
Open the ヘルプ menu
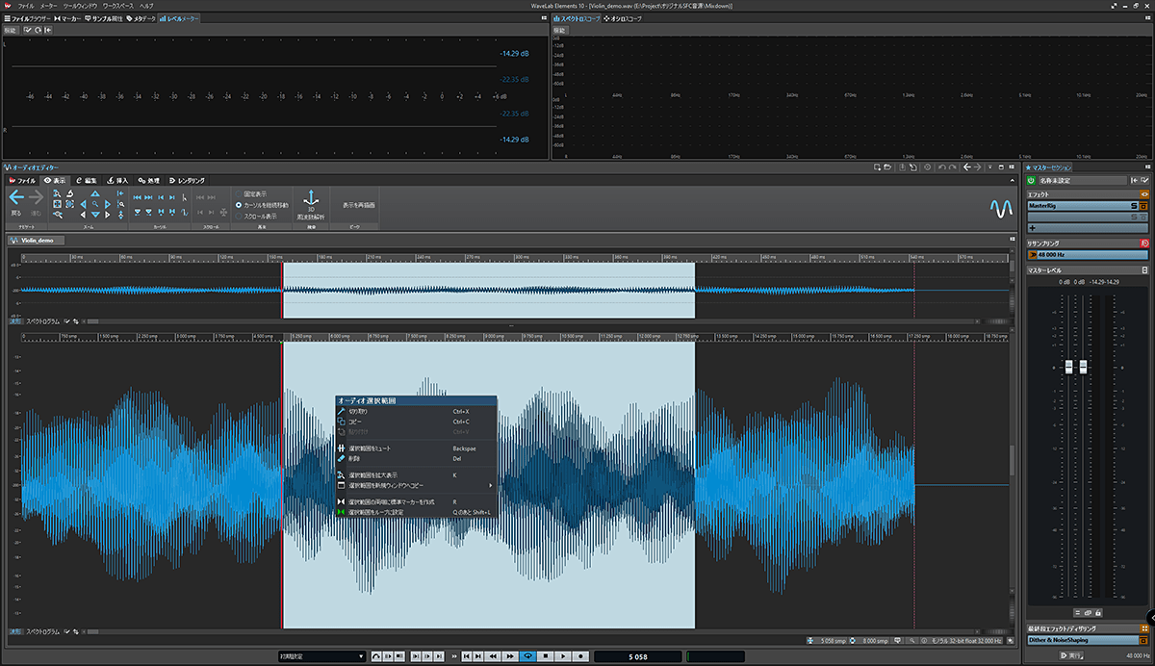[x=146, y=6]
